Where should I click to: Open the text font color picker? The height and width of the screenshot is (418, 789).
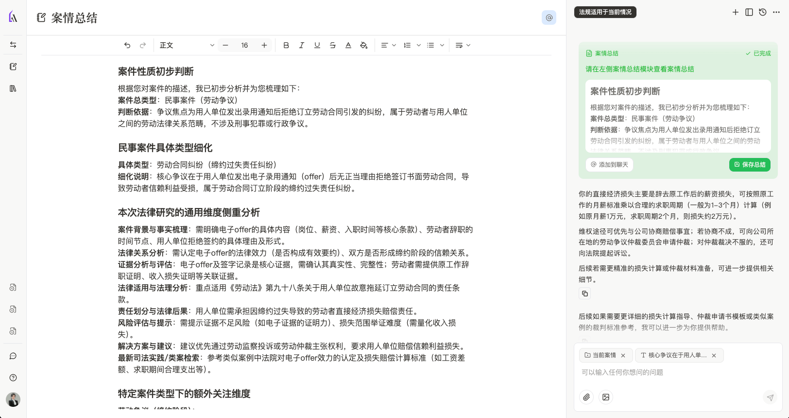(x=348, y=45)
